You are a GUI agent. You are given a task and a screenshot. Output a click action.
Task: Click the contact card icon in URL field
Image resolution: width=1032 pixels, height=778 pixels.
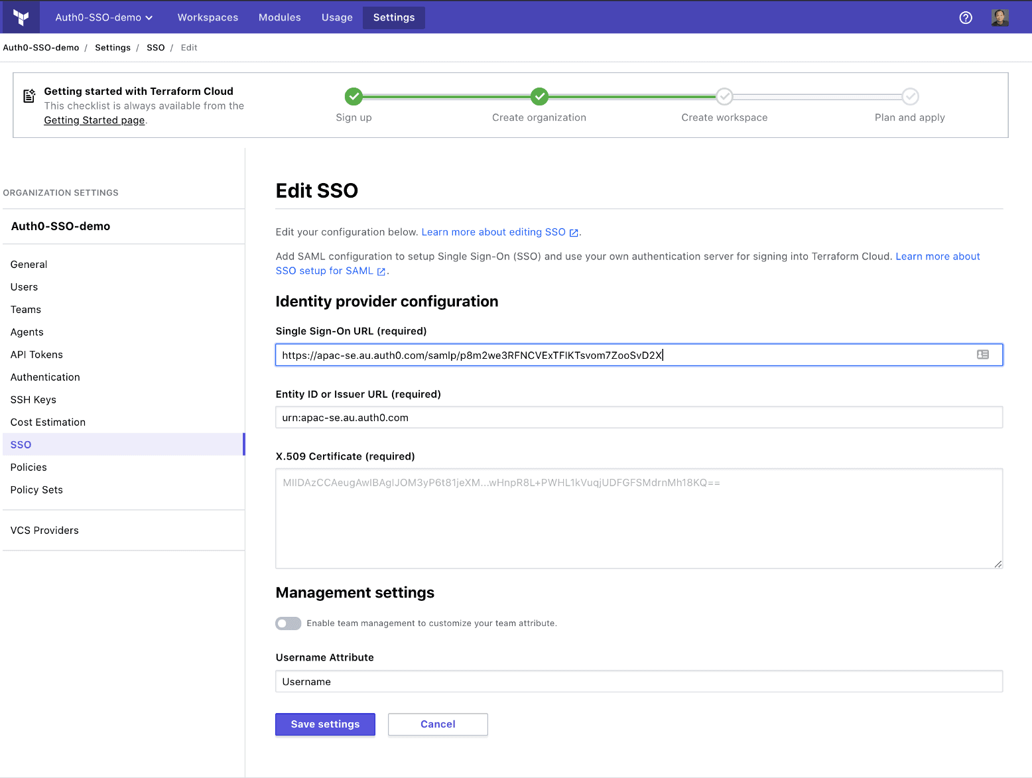coord(982,355)
